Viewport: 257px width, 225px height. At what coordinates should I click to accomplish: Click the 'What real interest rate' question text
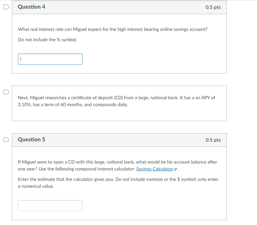(112, 29)
